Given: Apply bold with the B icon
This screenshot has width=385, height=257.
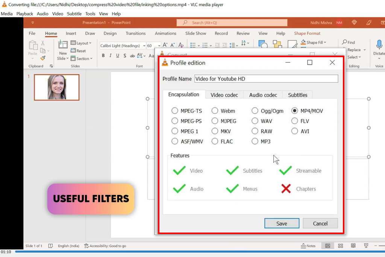Looking at the screenshot, I should click(x=103, y=56).
